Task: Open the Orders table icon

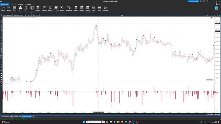Action: [x=76, y=8]
